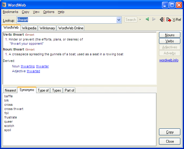Select synonym queer
This screenshot has width=184, height=149.
[x=8, y=122]
